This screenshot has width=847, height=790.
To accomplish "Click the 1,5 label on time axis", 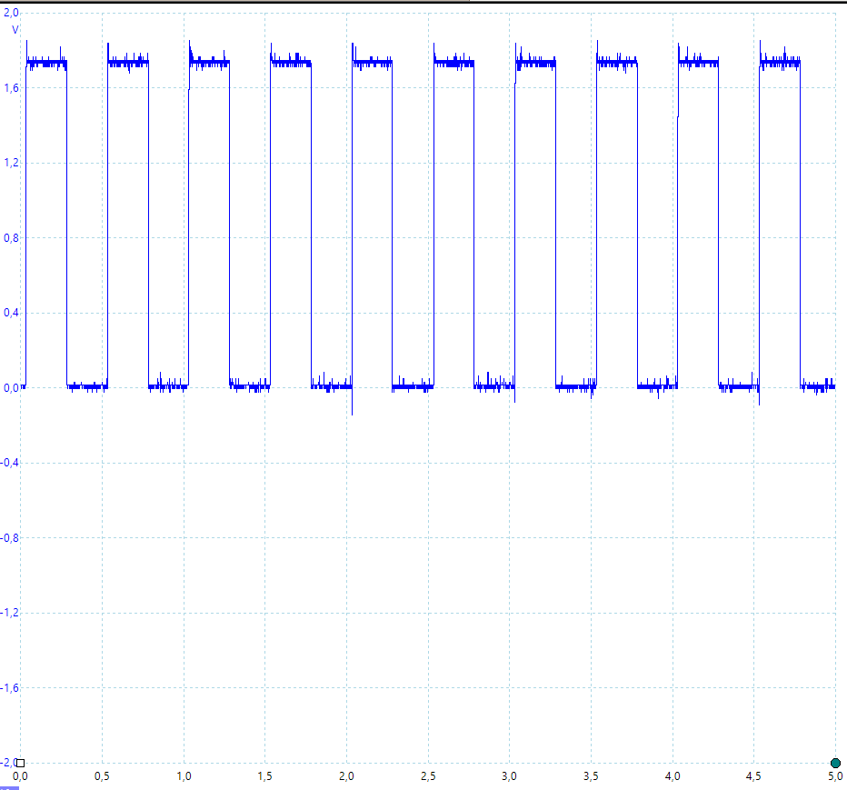I will [264, 776].
